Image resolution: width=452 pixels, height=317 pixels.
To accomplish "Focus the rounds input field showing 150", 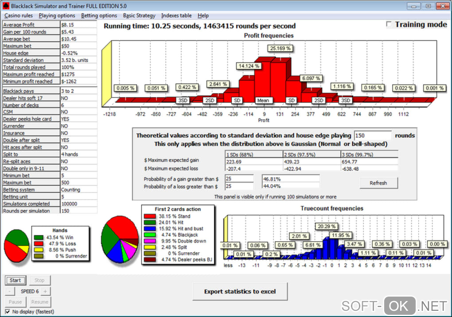I will pyautogui.click(x=372, y=136).
